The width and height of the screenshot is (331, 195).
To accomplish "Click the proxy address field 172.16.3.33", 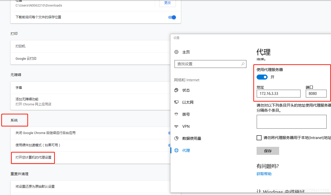I will point(279,94).
